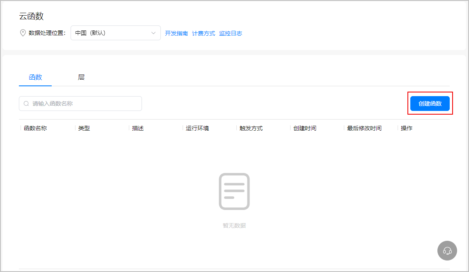The height and width of the screenshot is (272, 469).
Task: Click the 创建时间 column header
Action: coord(305,128)
